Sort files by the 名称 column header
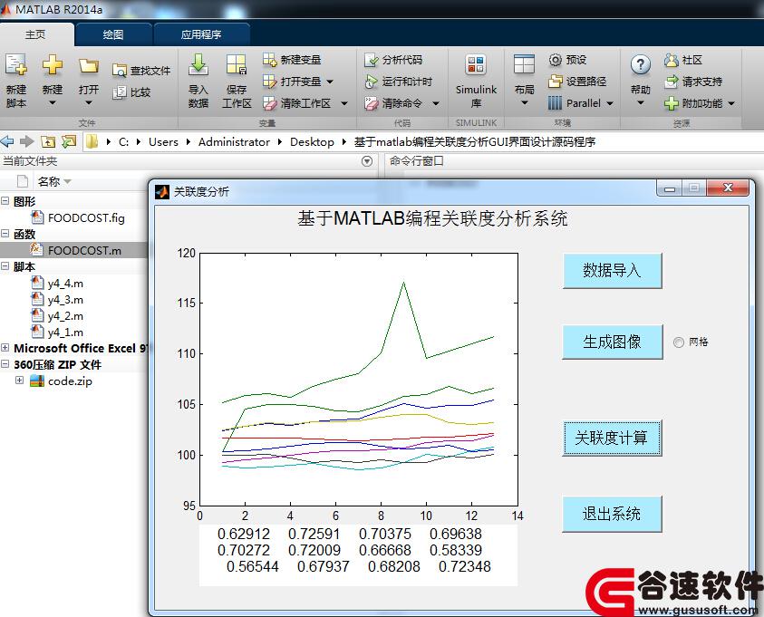 pyautogui.click(x=49, y=181)
